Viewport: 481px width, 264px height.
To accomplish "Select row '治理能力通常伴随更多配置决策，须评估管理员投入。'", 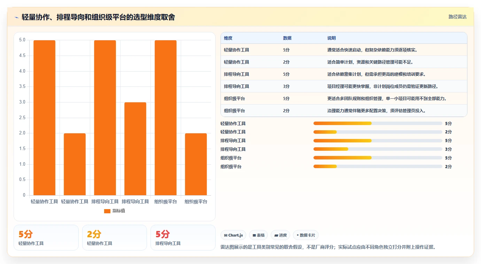I will 344,111.
